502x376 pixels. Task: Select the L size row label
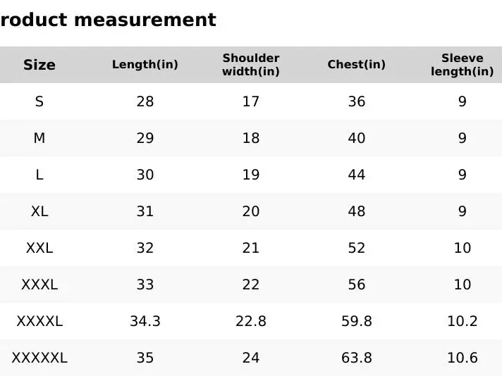click(x=39, y=175)
